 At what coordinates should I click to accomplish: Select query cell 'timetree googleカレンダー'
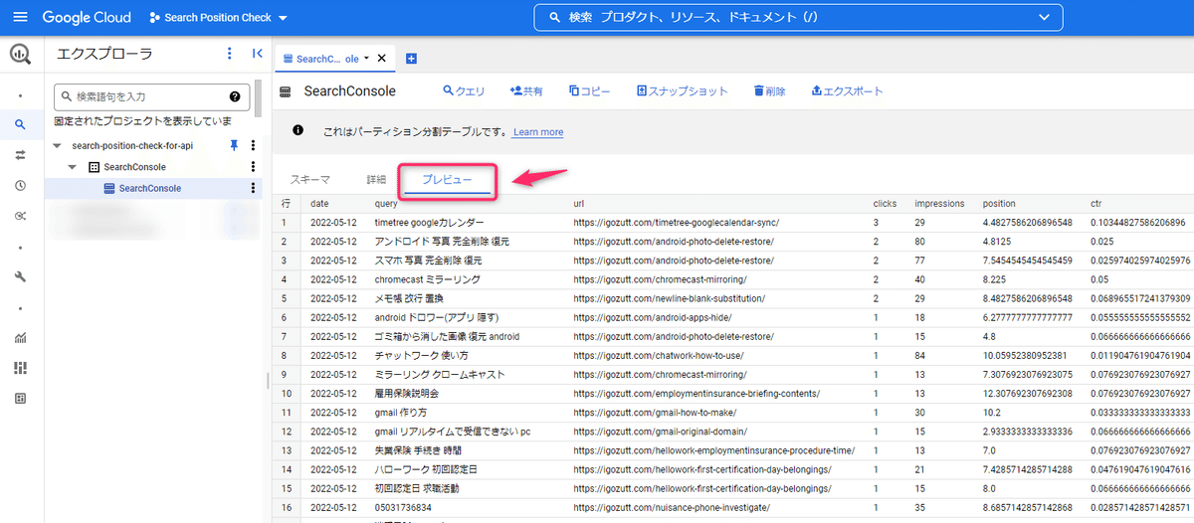[x=430, y=223]
